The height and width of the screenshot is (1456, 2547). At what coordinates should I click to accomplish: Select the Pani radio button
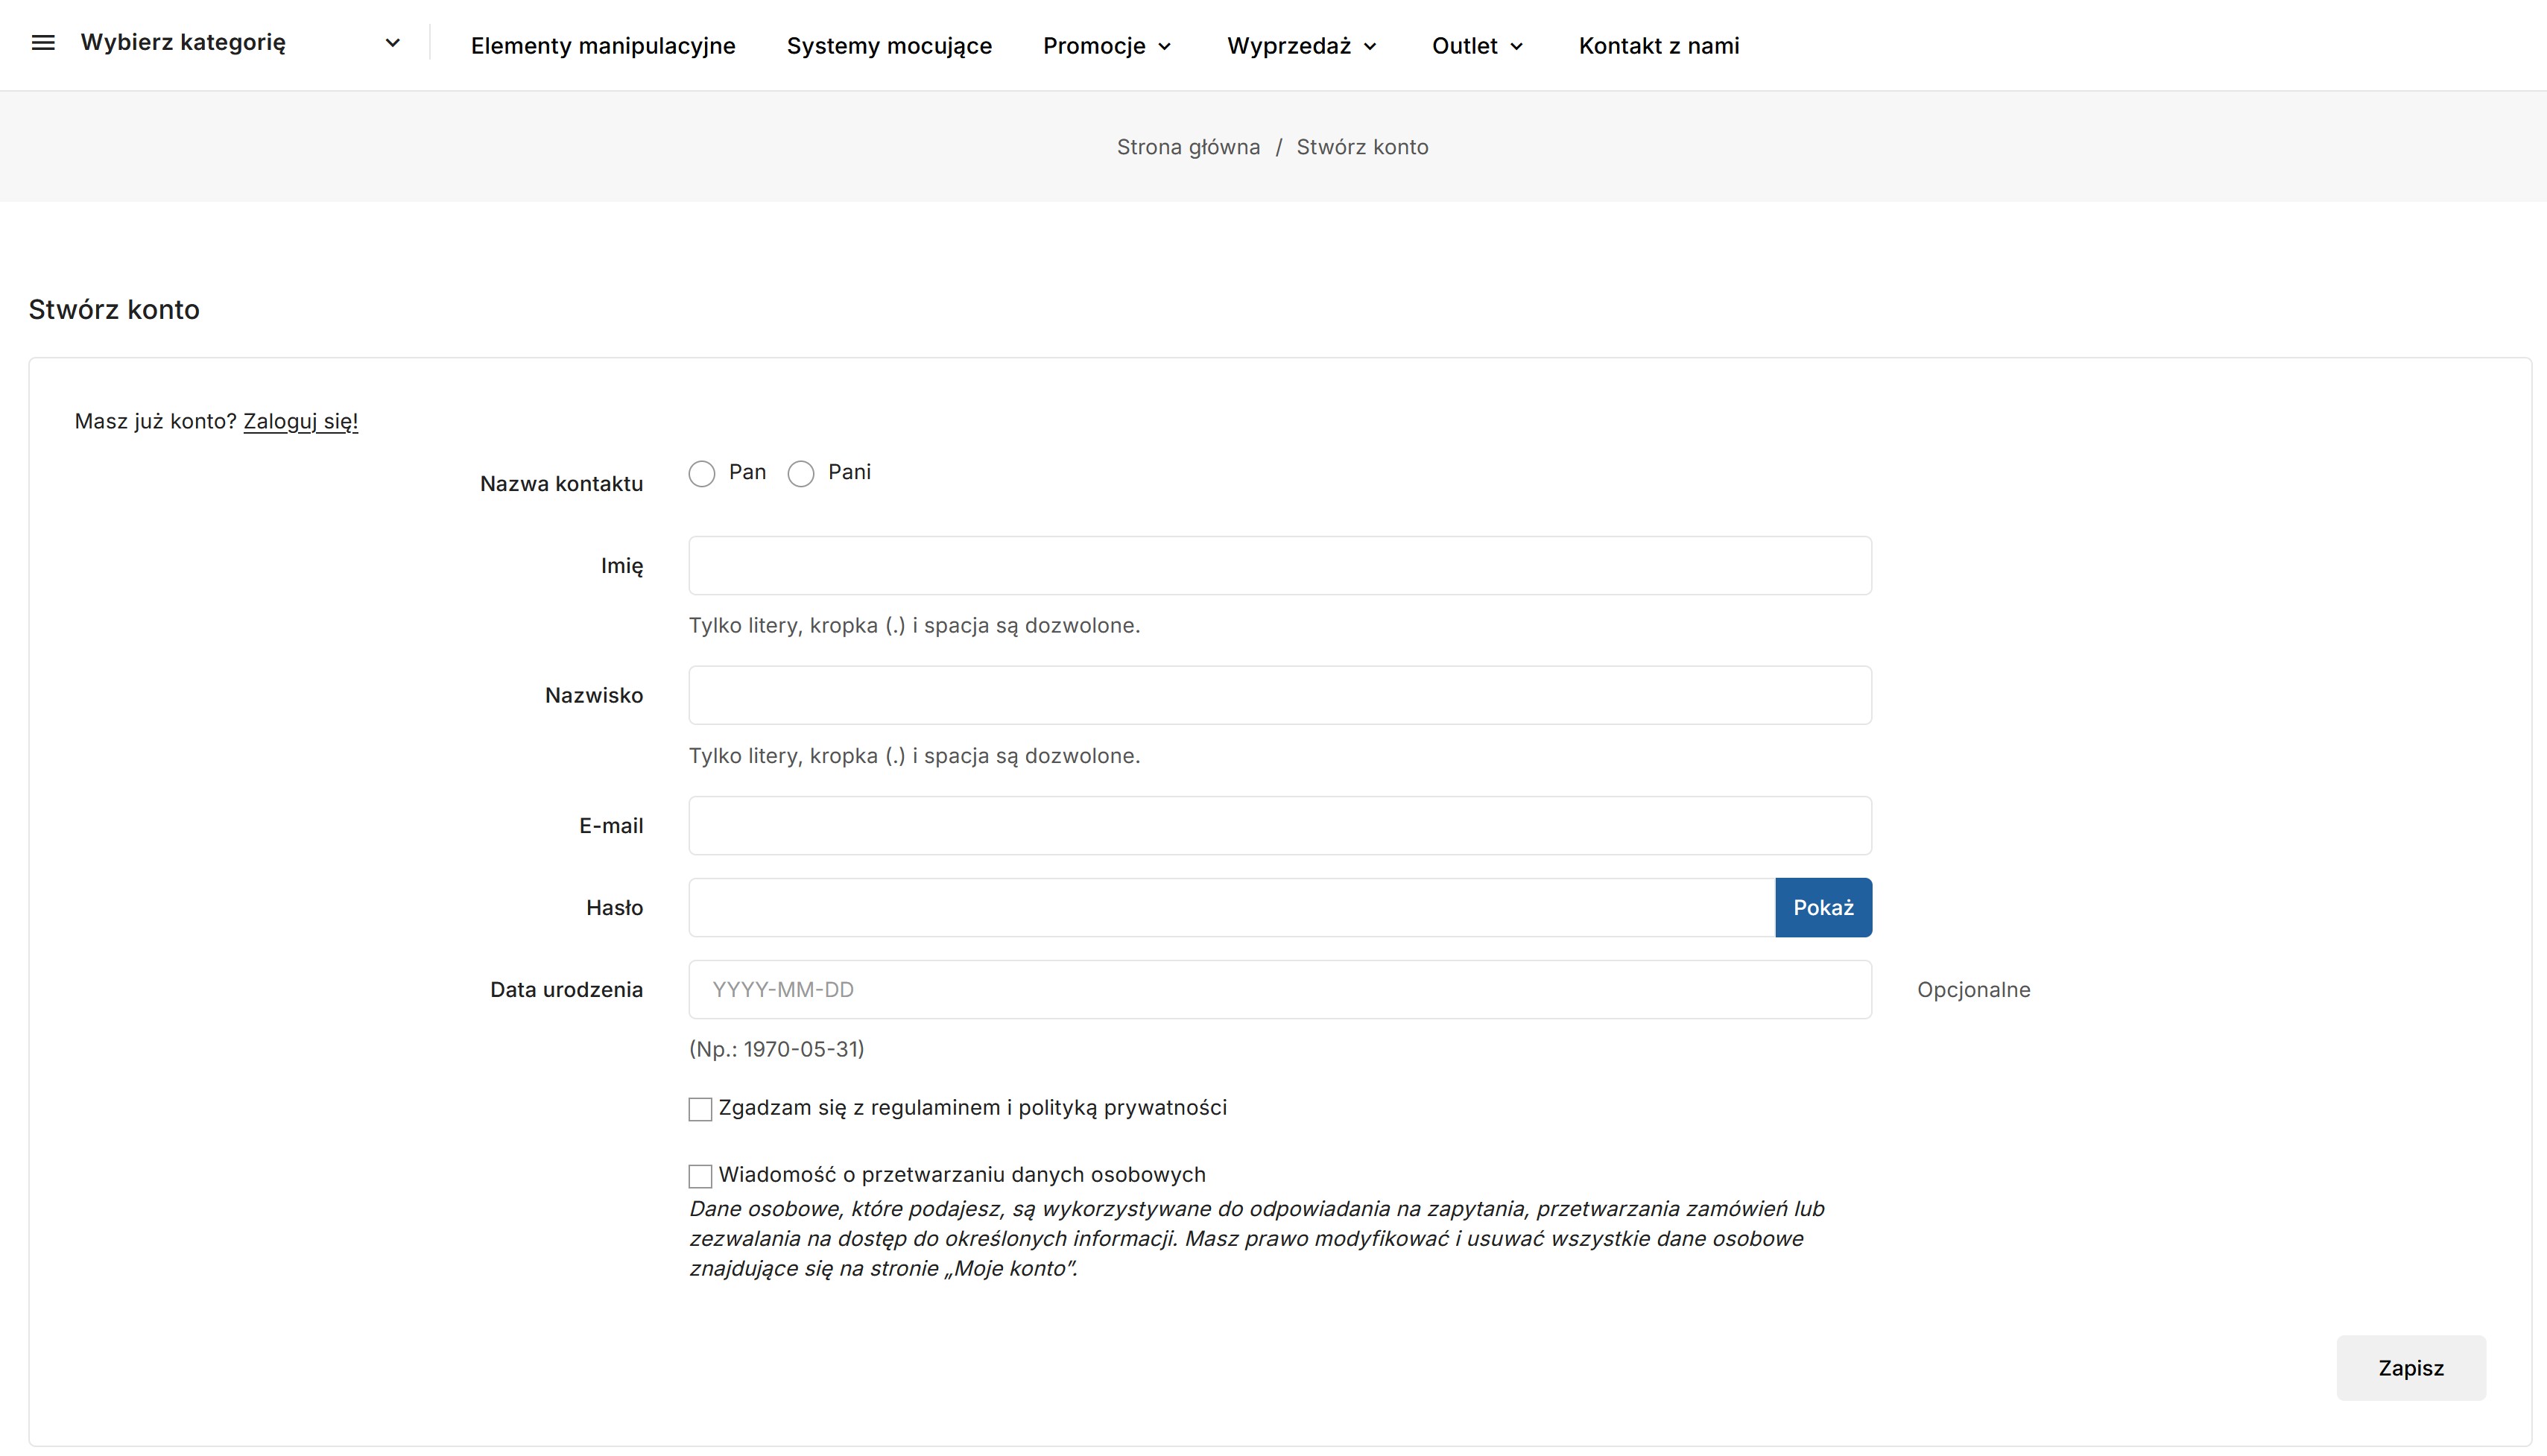coord(801,473)
